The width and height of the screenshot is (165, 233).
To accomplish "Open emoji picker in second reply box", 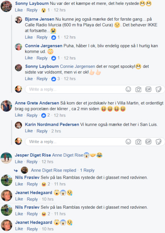I will coord(128,142).
